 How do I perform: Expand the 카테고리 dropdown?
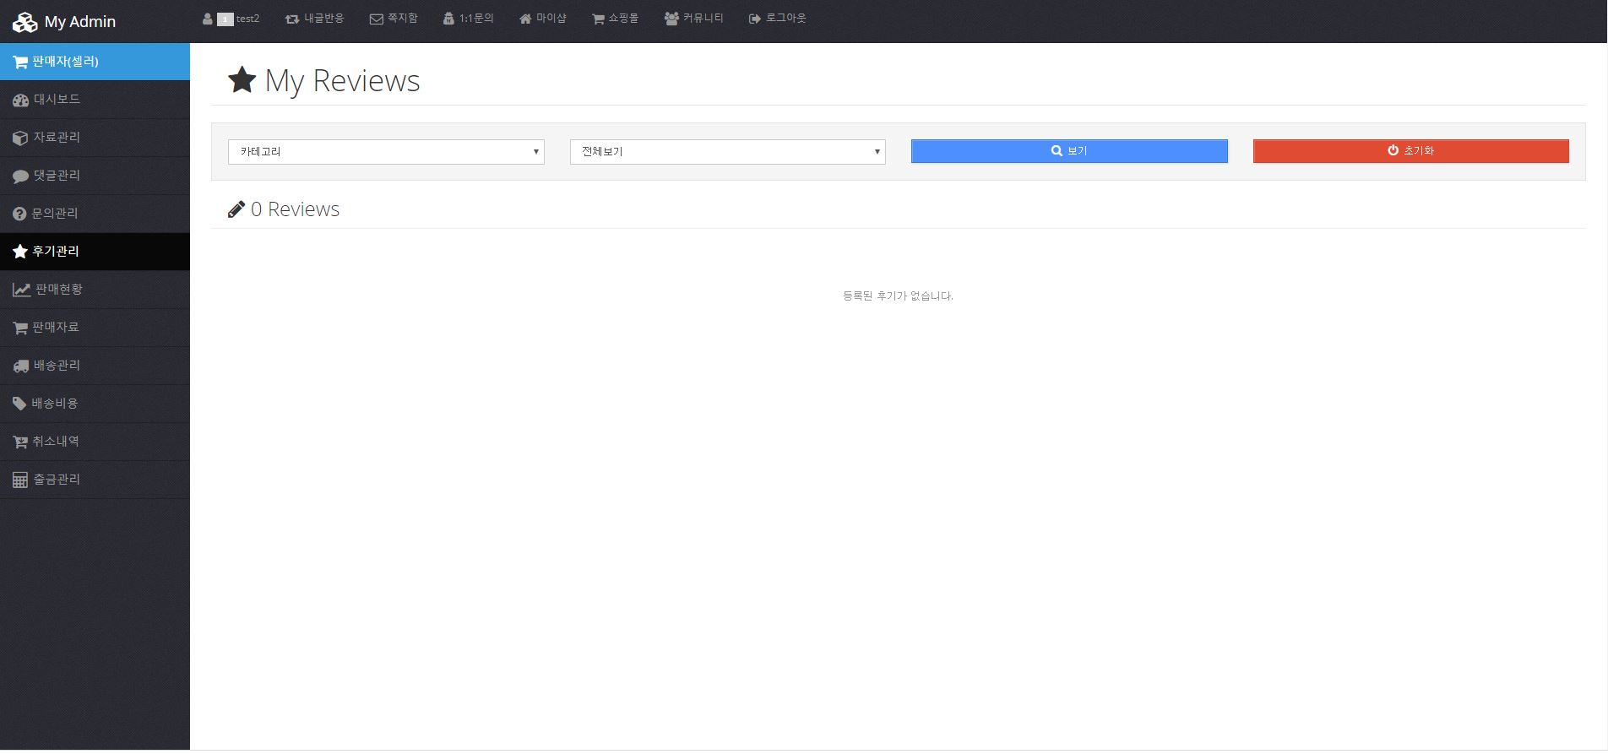(386, 152)
